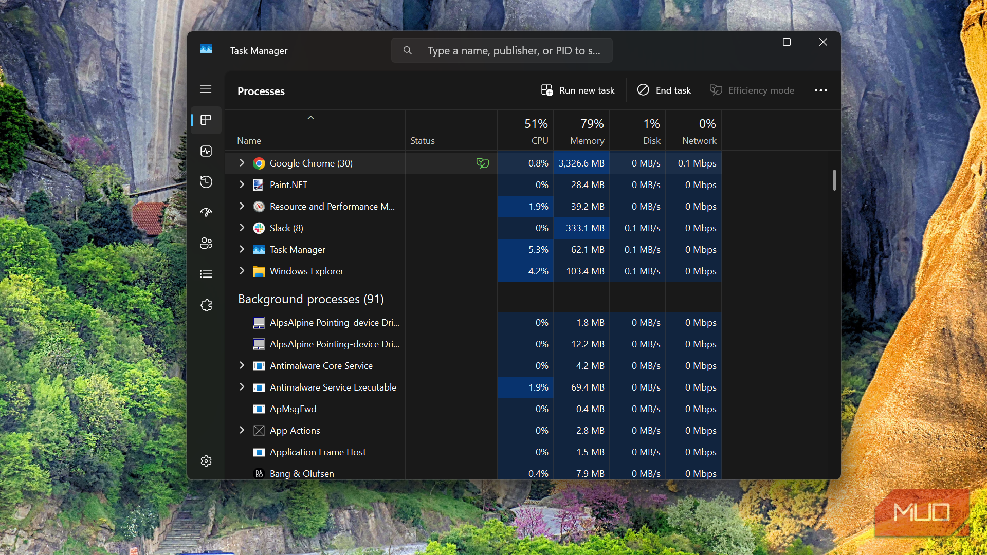The image size is (987, 555).
Task: Open Task Manager settings gear
Action: pyautogui.click(x=206, y=461)
